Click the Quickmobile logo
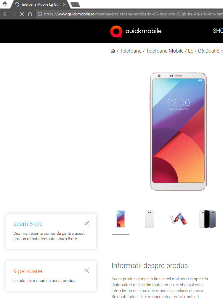This screenshot has height=298, width=223. 136,31
